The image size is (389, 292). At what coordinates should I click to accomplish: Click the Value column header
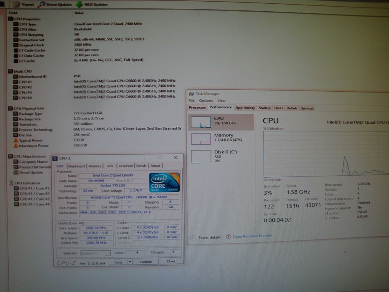pyautogui.click(x=79, y=13)
